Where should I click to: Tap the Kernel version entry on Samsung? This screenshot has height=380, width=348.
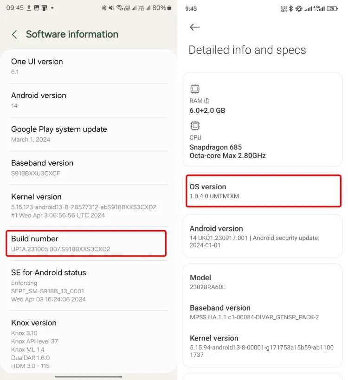[x=88, y=206]
